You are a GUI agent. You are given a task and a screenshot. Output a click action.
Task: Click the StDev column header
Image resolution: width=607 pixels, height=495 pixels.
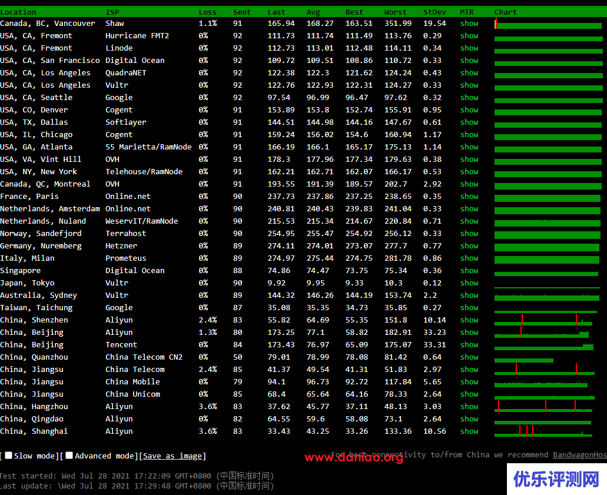434,12
